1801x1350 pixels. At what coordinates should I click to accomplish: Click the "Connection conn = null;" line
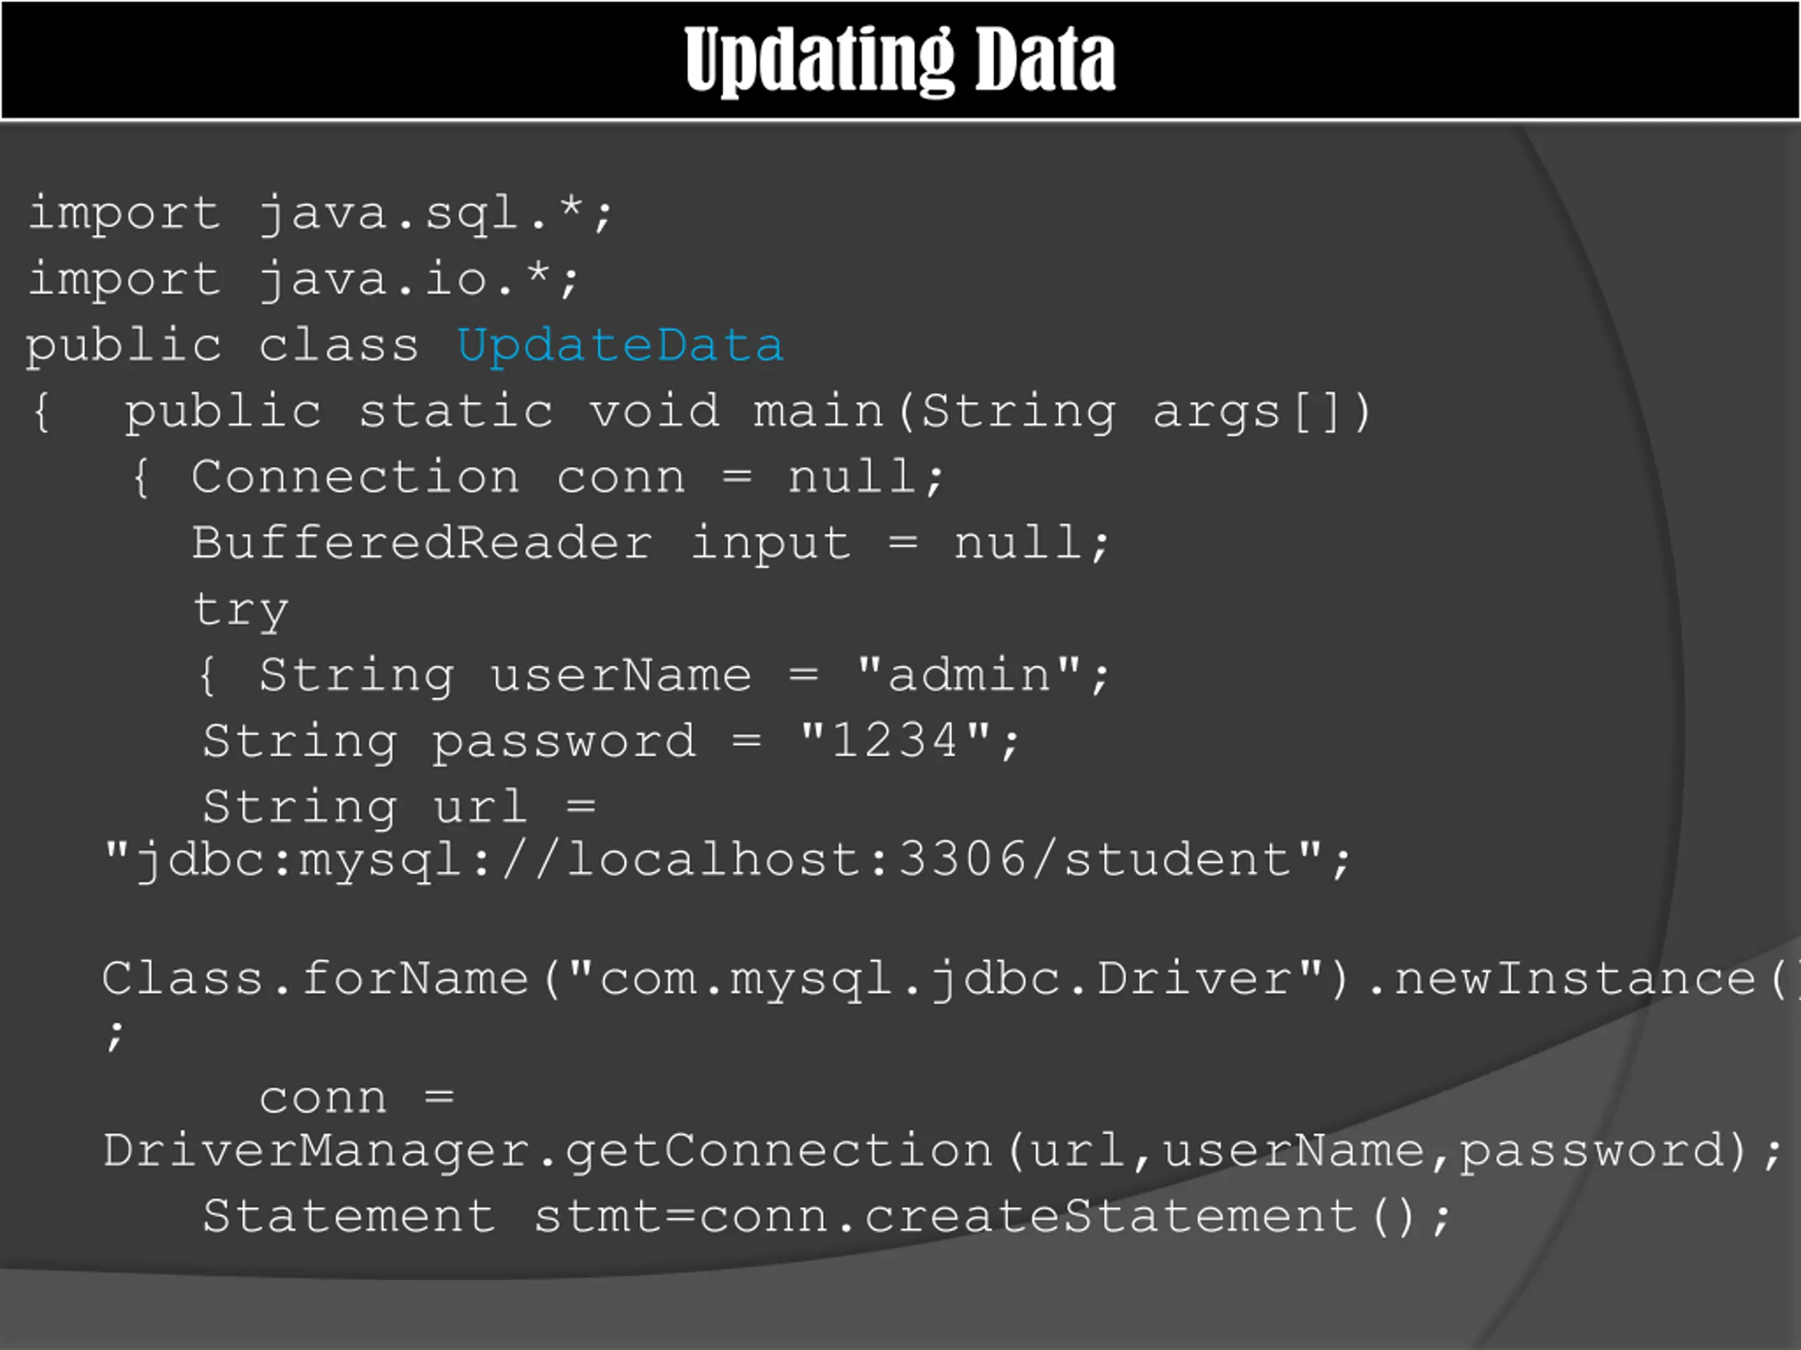(566, 477)
